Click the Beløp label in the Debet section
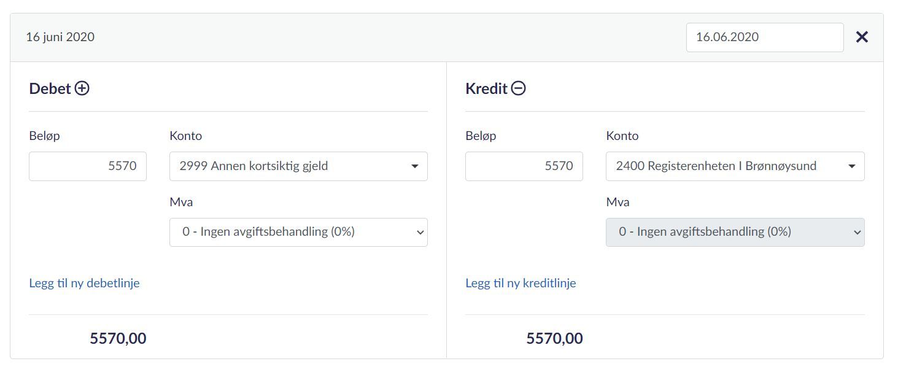The height and width of the screenshot is (372, 898). click(44, 136)
